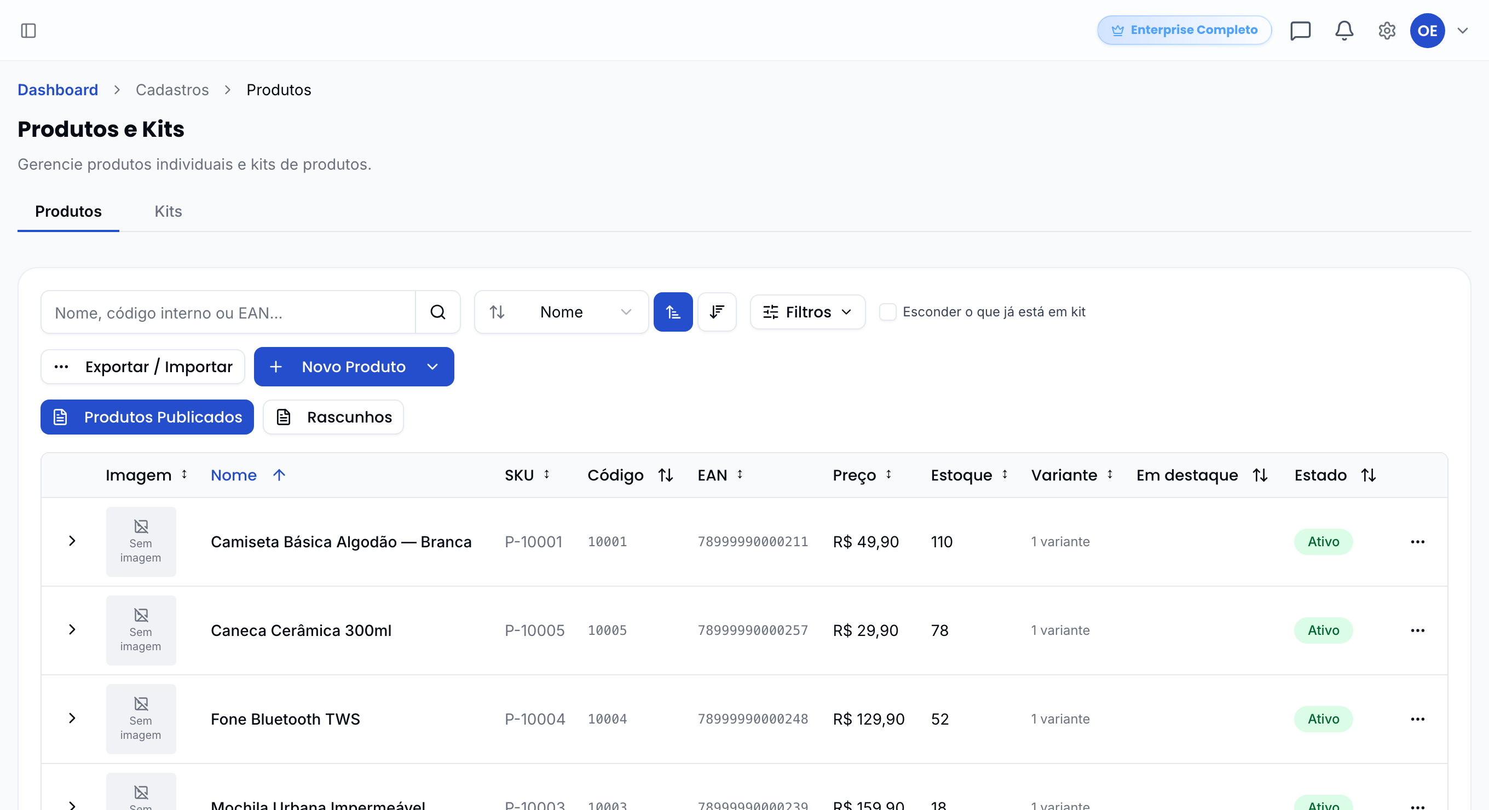Show Produtos Publicados list
The height and width of the screenshot is (810, 1489).
[x=147, y=417]
